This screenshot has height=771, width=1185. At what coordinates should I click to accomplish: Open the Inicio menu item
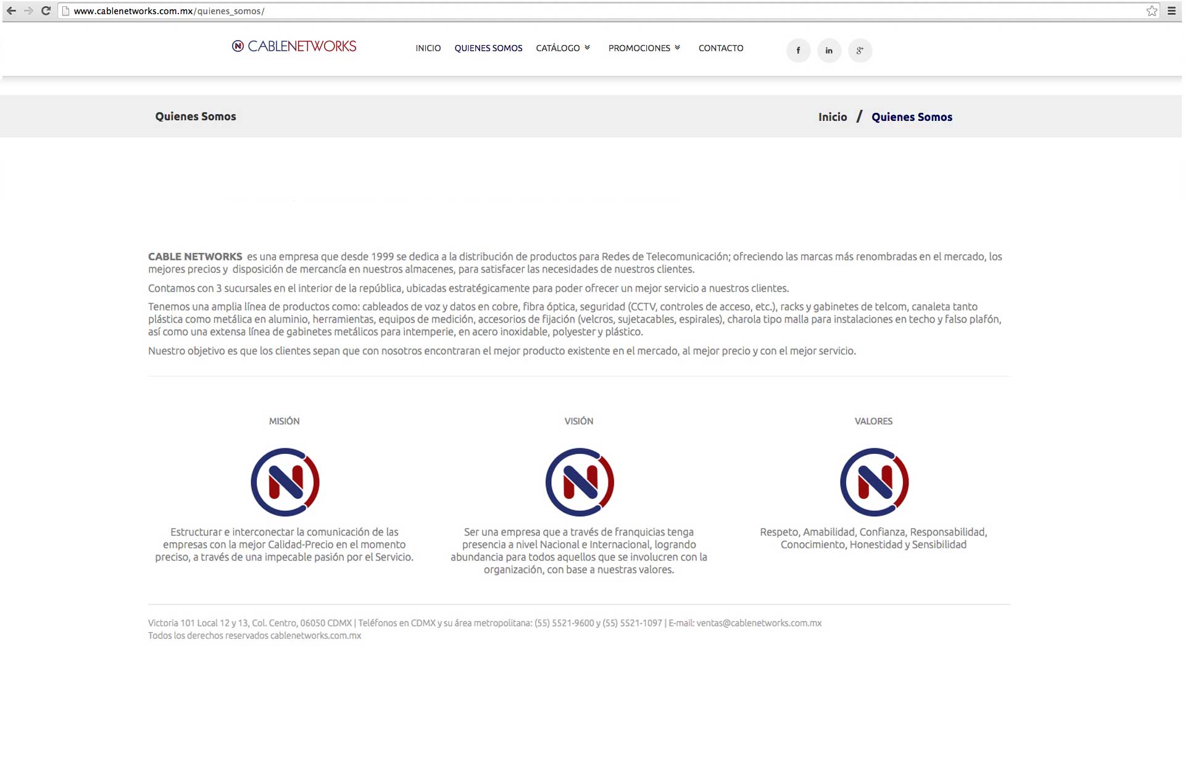(428, 48)
